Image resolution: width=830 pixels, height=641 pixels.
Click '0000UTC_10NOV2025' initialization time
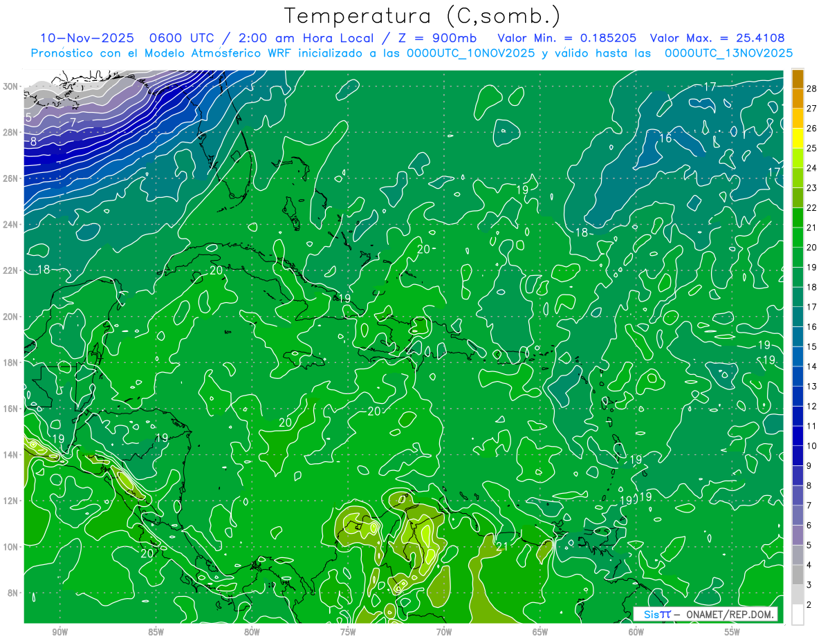point(470,53)
